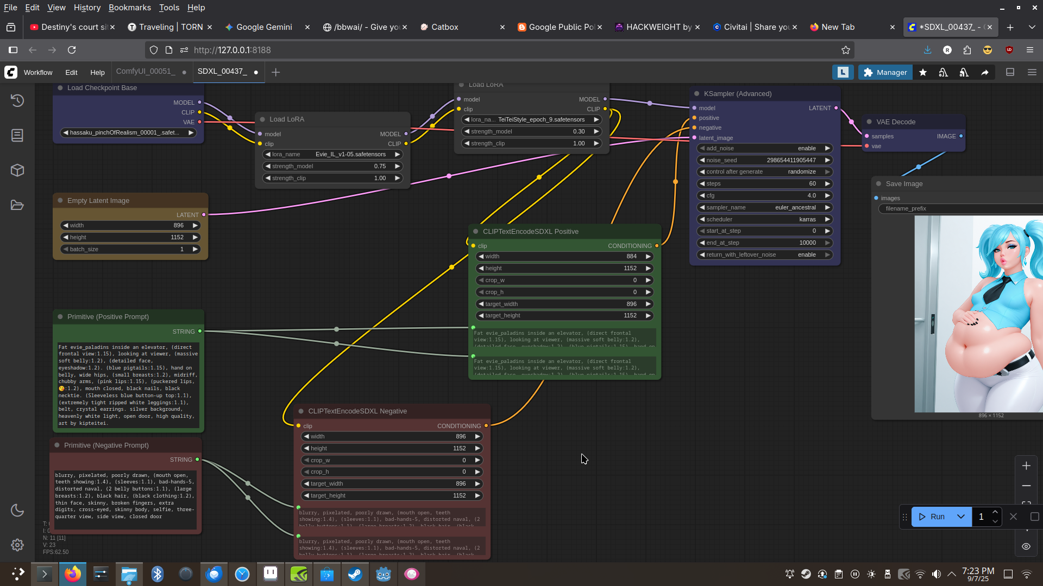Viewport: 1043px width, 586px height.
Task: Toggle link visibility eye icon
Action: coord(1026,546)
